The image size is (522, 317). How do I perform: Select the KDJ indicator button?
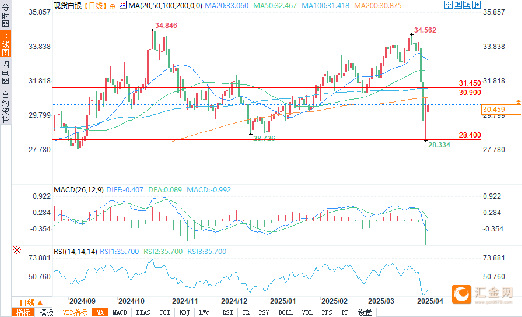(184, 312)
